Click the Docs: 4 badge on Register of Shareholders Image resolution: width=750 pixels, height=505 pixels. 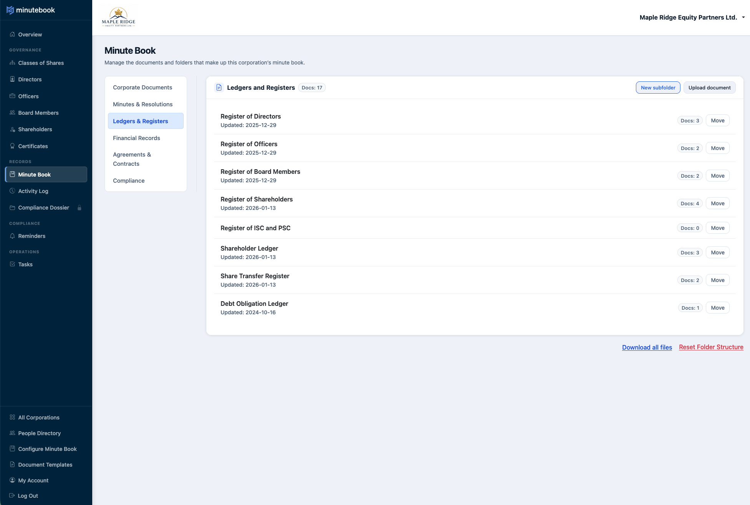pos(690,203)
